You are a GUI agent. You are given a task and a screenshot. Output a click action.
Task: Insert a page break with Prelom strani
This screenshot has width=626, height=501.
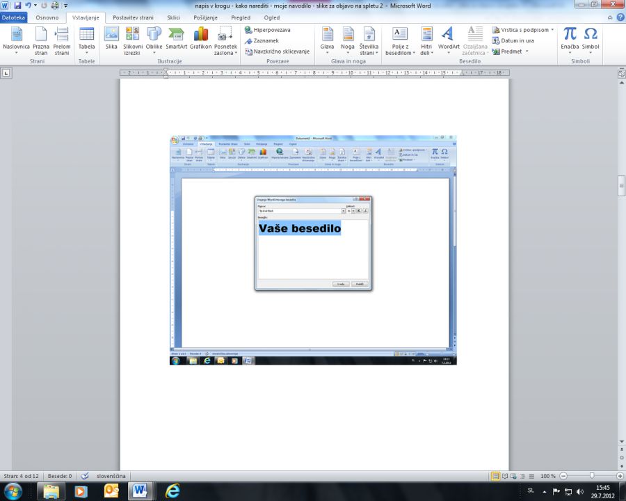(61, 41)
